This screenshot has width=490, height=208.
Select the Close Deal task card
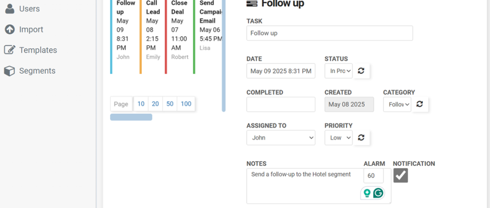(179, 37)
